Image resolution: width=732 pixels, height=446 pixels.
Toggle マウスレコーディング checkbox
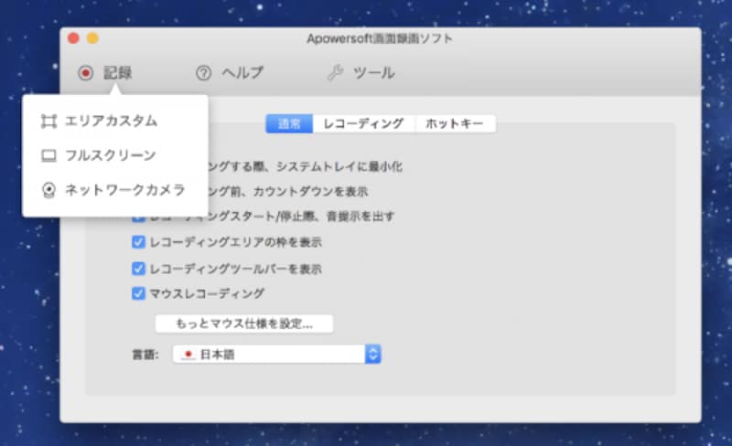tap(138, 293)
